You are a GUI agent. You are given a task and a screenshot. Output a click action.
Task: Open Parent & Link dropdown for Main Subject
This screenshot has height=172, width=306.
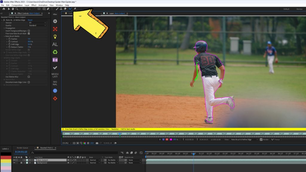point(134,160)
